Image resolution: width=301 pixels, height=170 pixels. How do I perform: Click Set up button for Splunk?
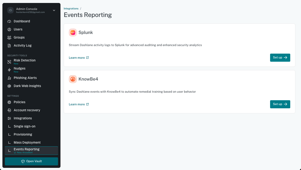tap(280, 58)
